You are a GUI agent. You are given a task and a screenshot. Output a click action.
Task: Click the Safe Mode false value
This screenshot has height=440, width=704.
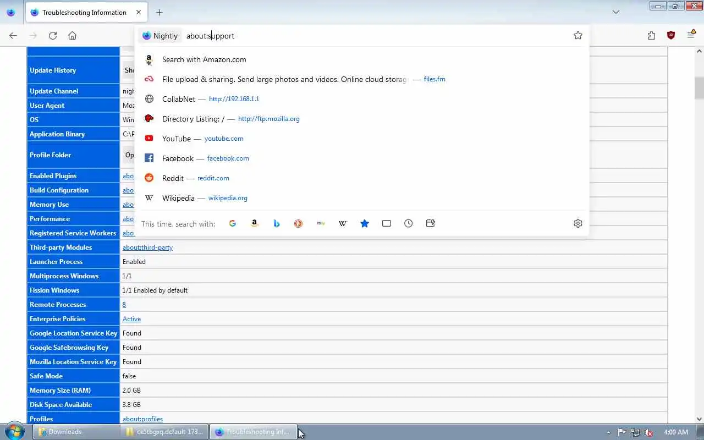click(x=129, y=376)
